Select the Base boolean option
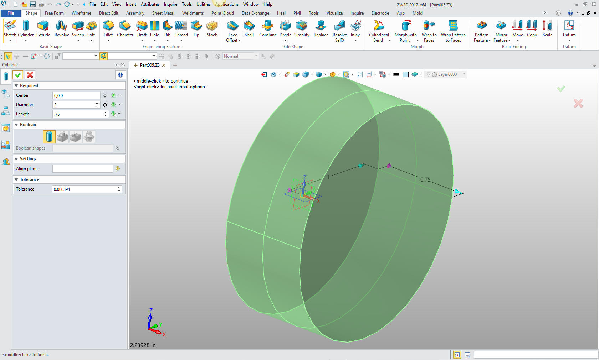Screen dimensions: 599x360 [49, 136]
